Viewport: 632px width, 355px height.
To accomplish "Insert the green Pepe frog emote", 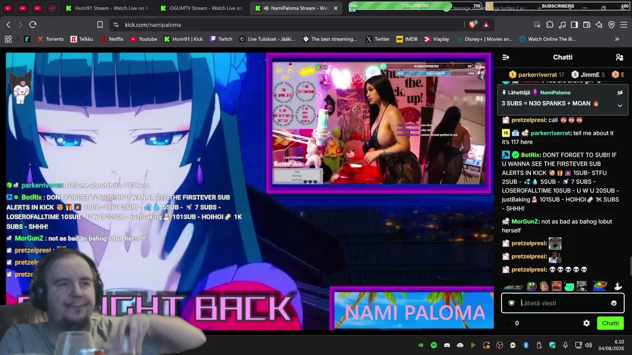I will pos(531,286).
